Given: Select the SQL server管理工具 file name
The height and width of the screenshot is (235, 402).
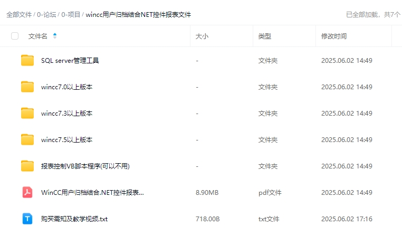Looking at the screenshot, I should tap(70, 61).
